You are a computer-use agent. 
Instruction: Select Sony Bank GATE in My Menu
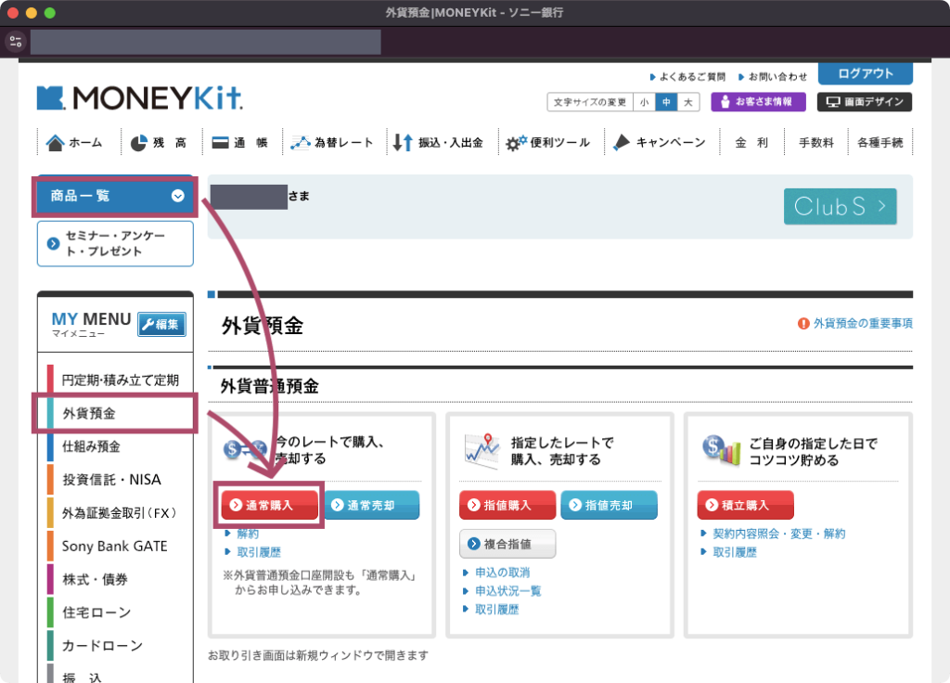120,546
